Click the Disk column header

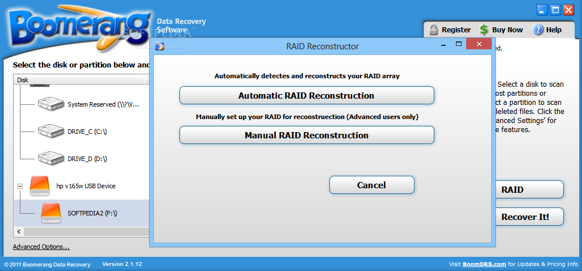[79, 80]
